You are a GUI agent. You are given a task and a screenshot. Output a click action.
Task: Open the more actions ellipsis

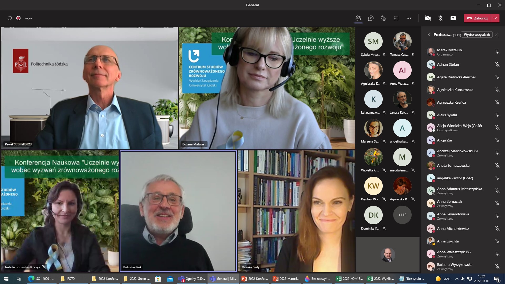point(408,18)
